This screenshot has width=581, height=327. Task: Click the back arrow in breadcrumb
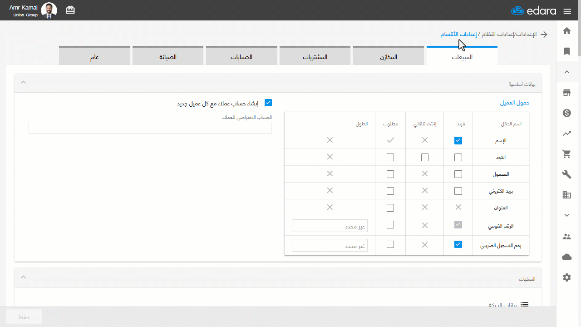(544, 35)
